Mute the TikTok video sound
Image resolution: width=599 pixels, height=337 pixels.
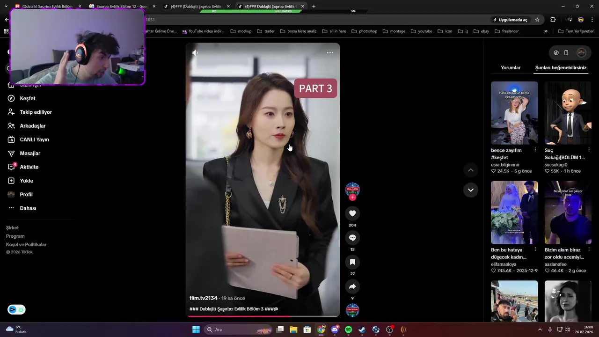pyautogui.click(x=195, y=52)
